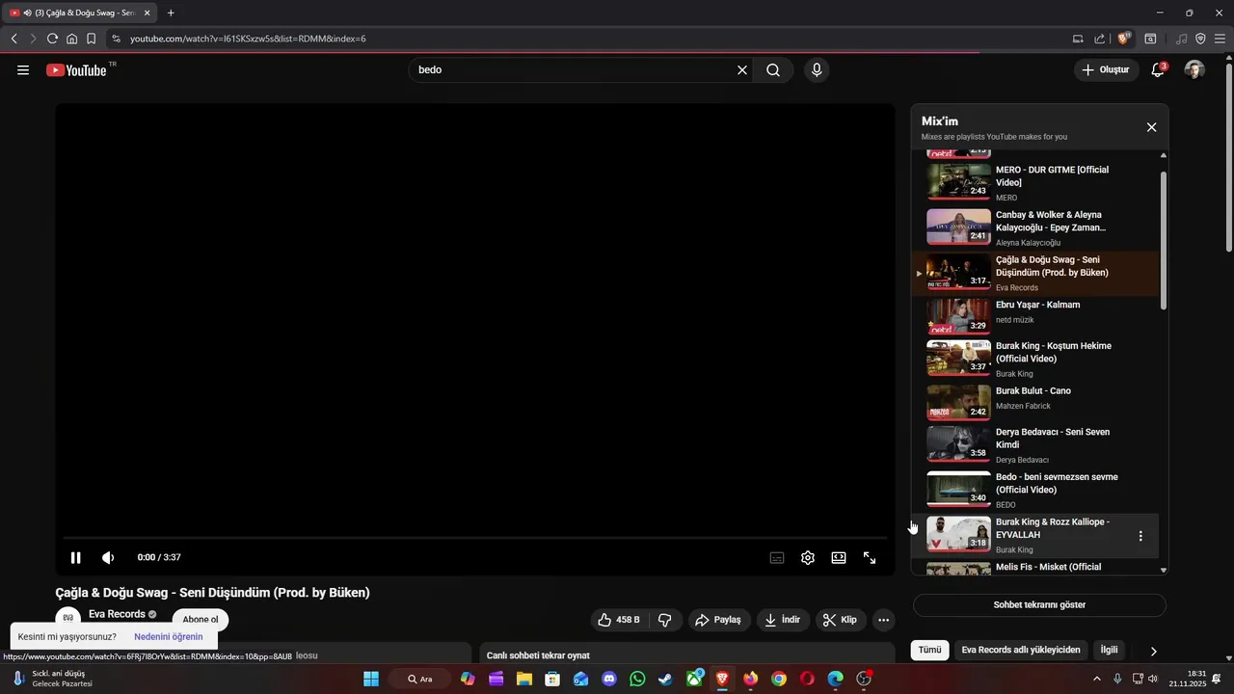
Task: Play MERO - DUR GITME thumbnail
Action: [958, 181]
